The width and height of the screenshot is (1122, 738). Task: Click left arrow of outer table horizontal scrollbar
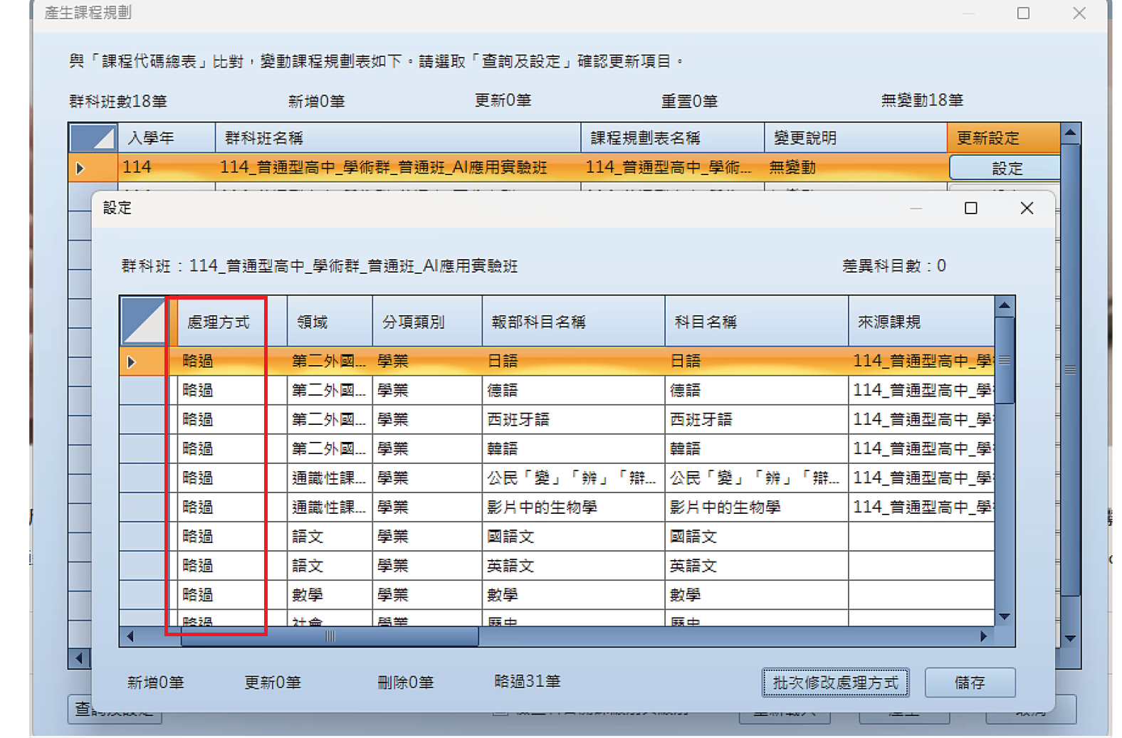coord(79,658)
